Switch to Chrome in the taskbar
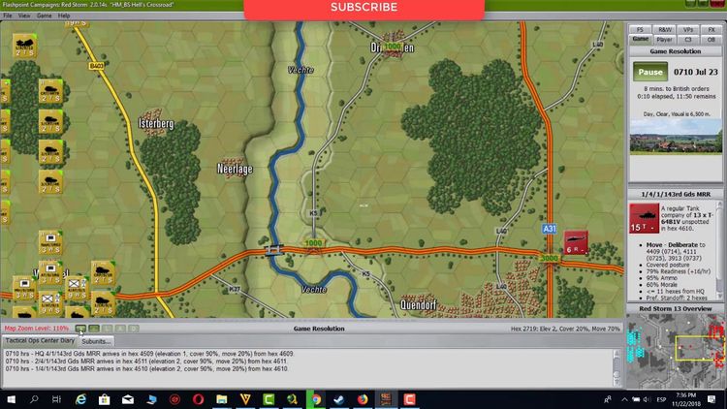Screen dimensions: 727x409 [316, 399]
